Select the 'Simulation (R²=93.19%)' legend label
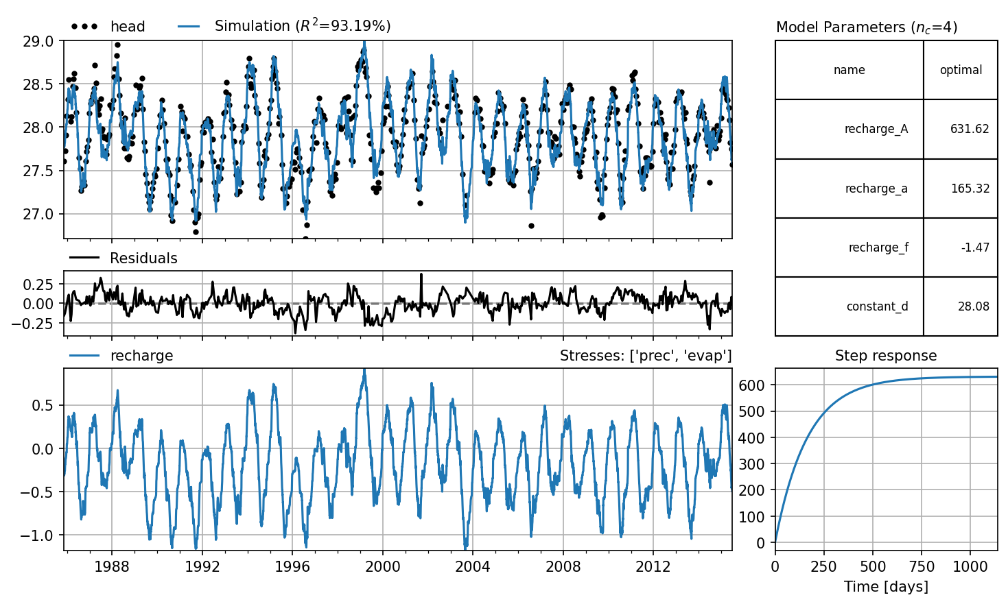This screenshot has width=1008, height=604. pyautogui.click(x=303, y=26)
